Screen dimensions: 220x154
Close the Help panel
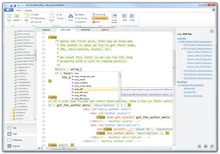point(212,31)
